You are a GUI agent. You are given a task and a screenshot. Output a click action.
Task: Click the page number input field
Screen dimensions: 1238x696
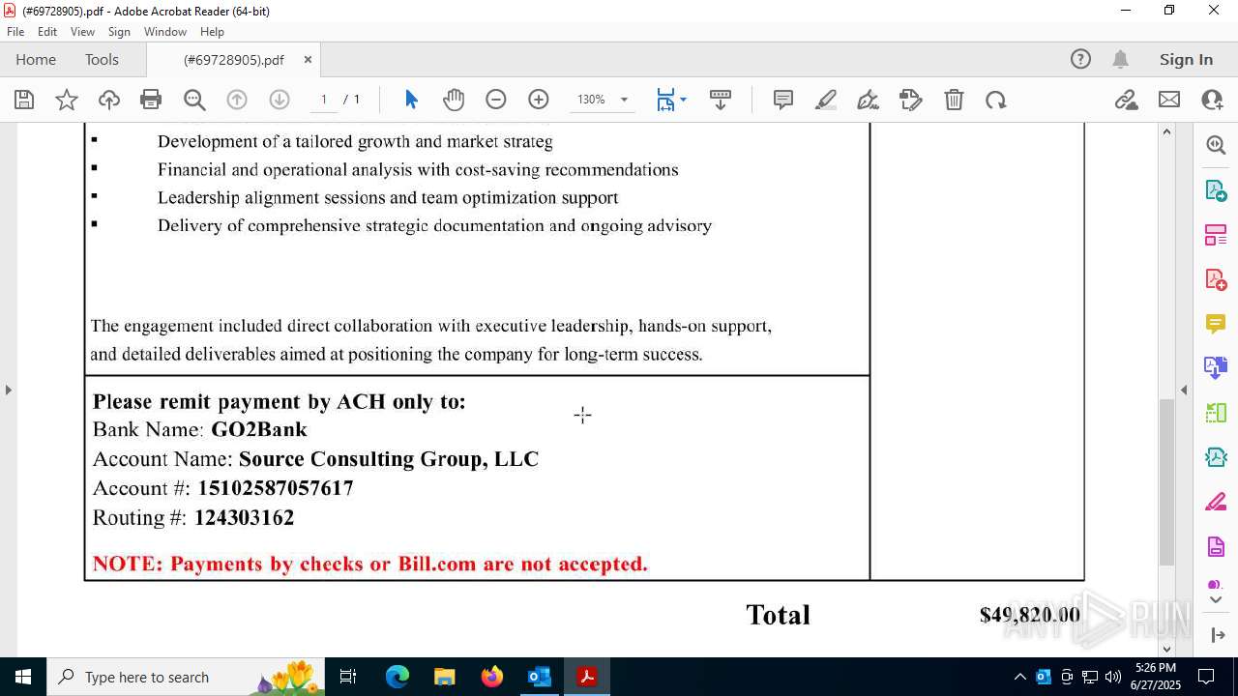pyautogui.click(x=324, y=100)
